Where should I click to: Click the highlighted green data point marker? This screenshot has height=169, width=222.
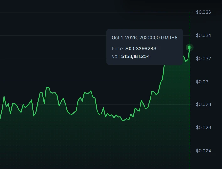coord(190,47)
